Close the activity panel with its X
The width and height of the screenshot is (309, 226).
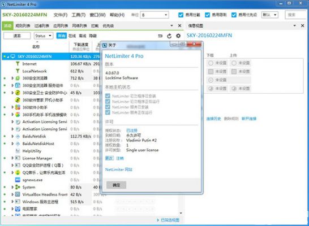(x=179, y=25)
